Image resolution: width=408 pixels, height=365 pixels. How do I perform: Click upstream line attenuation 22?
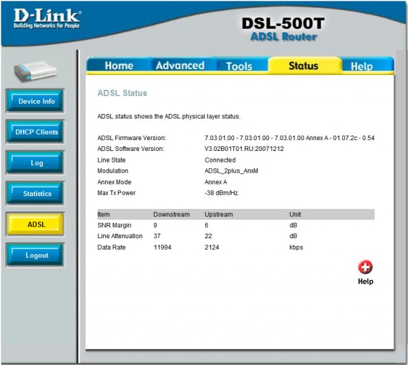(208, 236)
